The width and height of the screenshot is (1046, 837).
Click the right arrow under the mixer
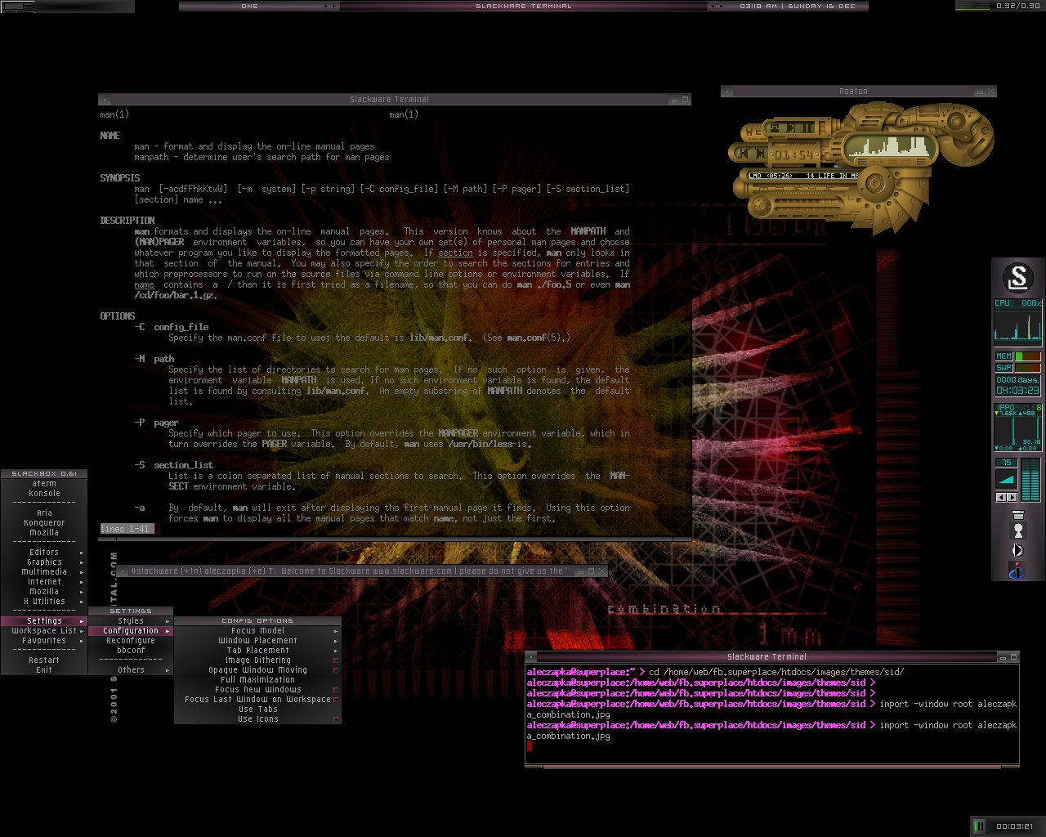tap(1012, 497)
